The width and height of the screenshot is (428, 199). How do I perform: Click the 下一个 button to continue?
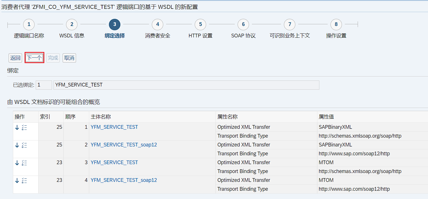coord(34,58)
